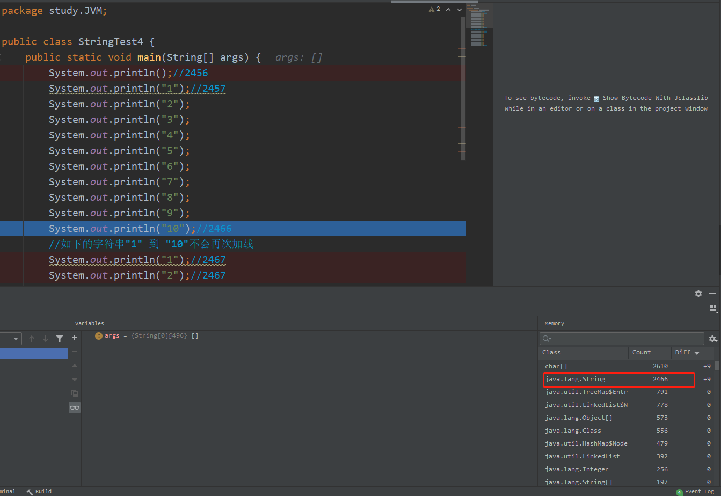The image size is (721, 496).
Task: Select the java.lang.Class row
Action: click(626, 431)
